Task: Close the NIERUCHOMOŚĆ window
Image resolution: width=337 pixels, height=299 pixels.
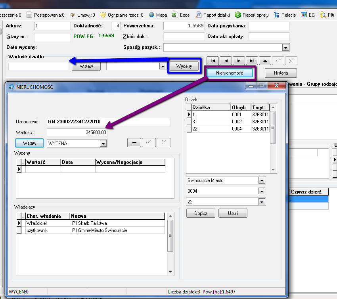Action: [x=276, y=85]
